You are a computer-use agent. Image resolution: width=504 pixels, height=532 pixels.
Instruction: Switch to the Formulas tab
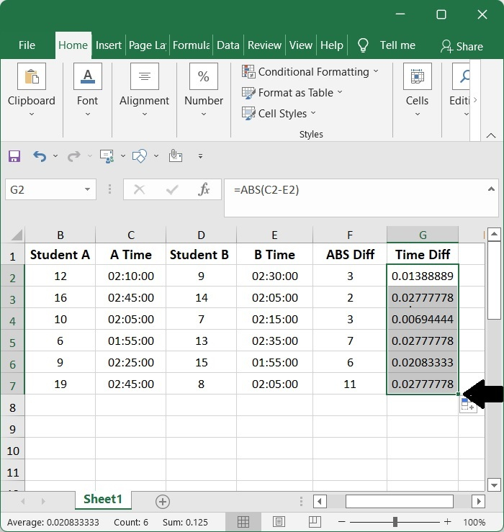[x=191, y=45]
